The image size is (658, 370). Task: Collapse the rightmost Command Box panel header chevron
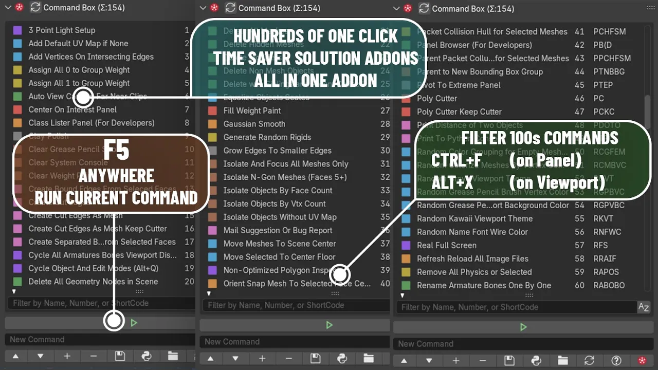pos(396,8)
